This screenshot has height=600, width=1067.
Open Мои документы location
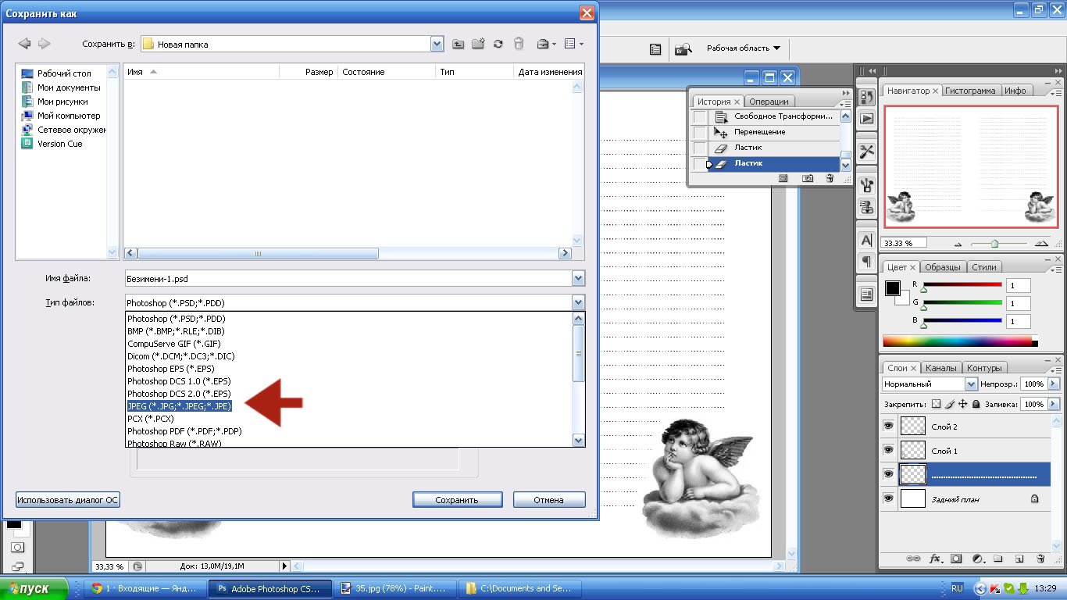coord(61,87)
